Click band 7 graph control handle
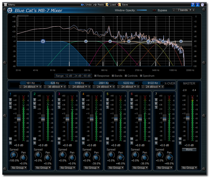 coord(181,41)
